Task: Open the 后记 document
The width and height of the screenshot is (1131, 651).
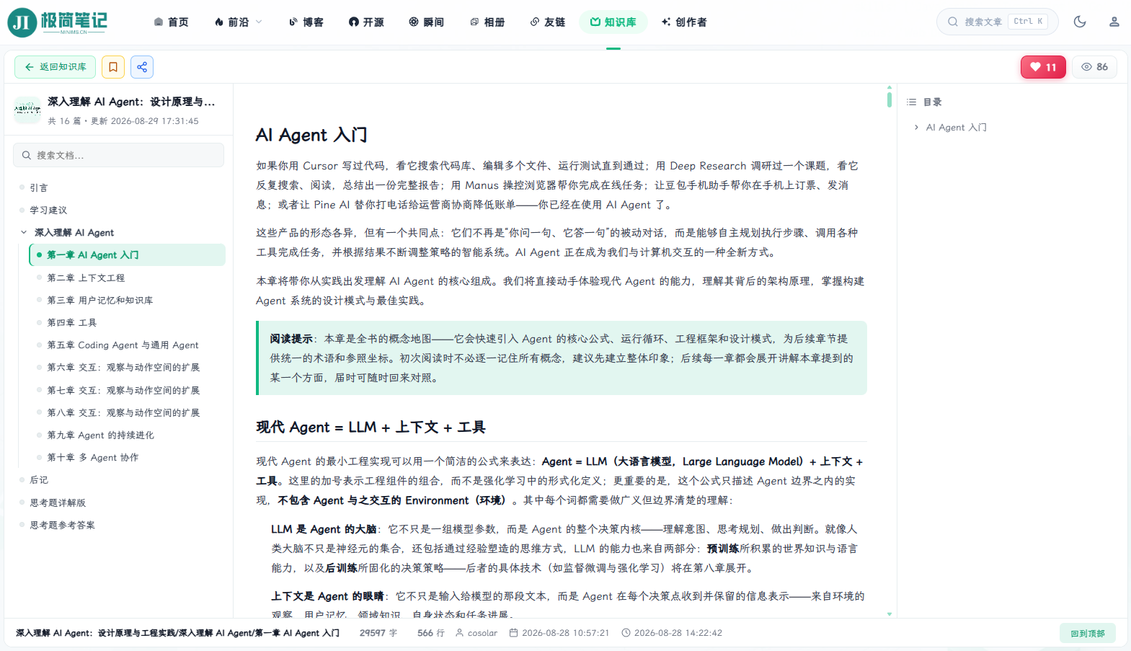Action: click(38, 479)
